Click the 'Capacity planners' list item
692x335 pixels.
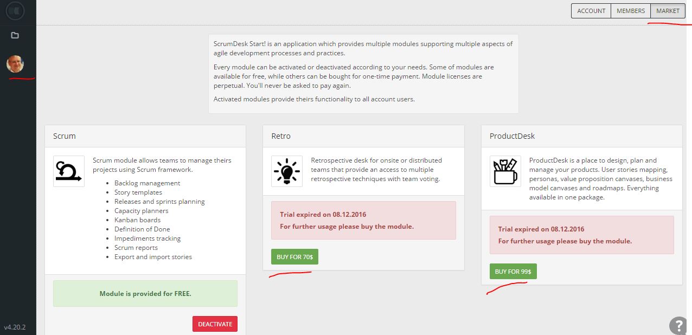[142, 211]
